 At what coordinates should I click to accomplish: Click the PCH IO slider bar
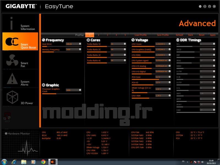[151, 85]
